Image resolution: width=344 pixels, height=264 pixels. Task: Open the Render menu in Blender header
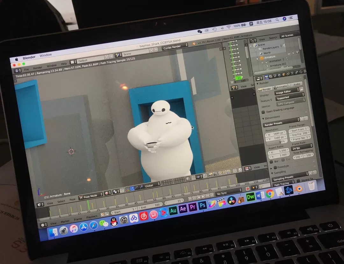point(38,68)
